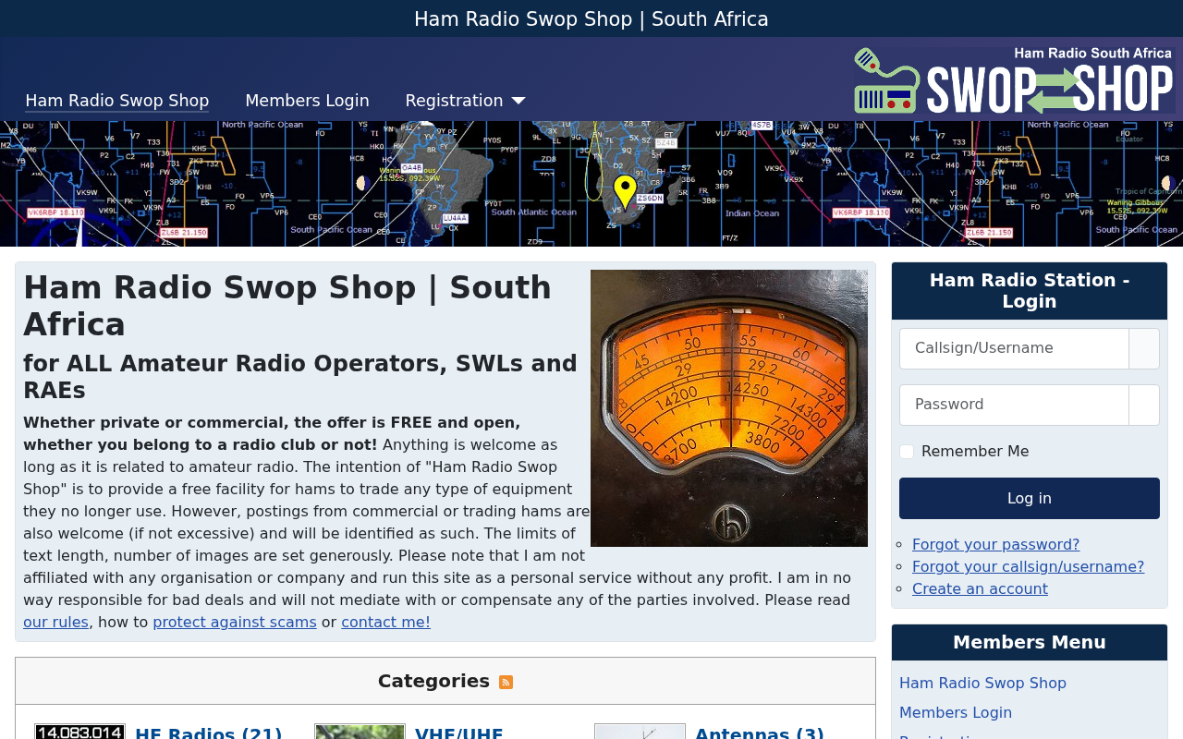Click the Swop Shop logo image
Image resolution: width=1183 pixels, height=739 pixels.
(1014, 80)
